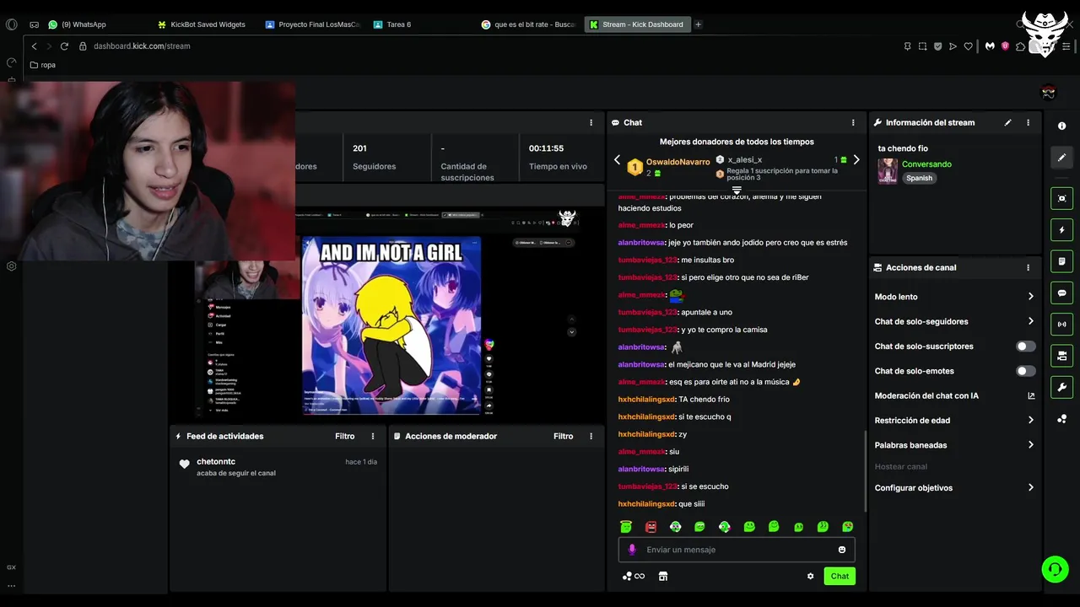Expand Restricción de edad settings
The height and width of the screenshot is (607, 1080).
click(x=953, y=420)
